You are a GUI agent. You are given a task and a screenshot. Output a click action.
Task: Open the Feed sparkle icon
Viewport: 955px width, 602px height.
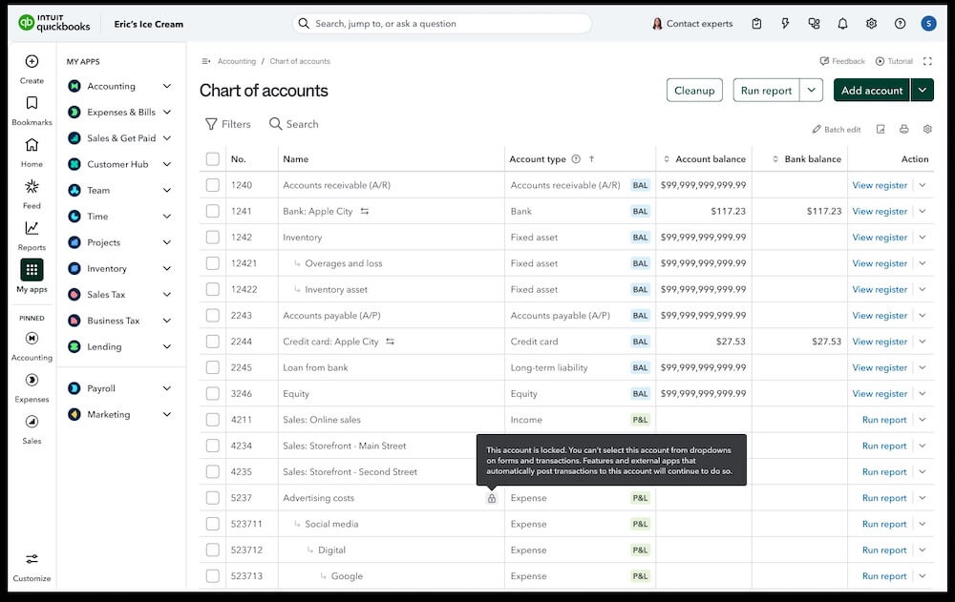[32, 186]
